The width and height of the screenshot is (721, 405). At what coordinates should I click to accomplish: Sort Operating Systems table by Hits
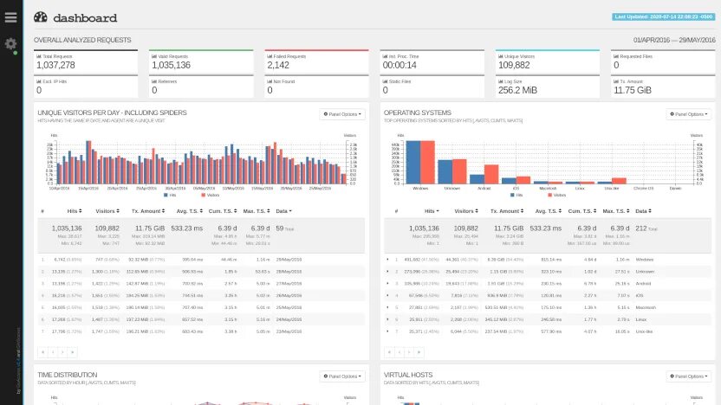pyautogui.click(x=432, y=211)
